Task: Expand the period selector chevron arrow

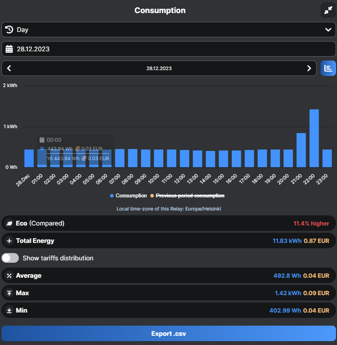Action: click(328, 30)
